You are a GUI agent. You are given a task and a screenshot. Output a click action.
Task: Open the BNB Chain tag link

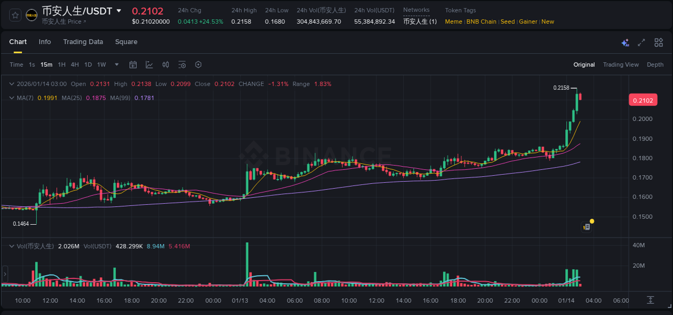pos(481,22)
